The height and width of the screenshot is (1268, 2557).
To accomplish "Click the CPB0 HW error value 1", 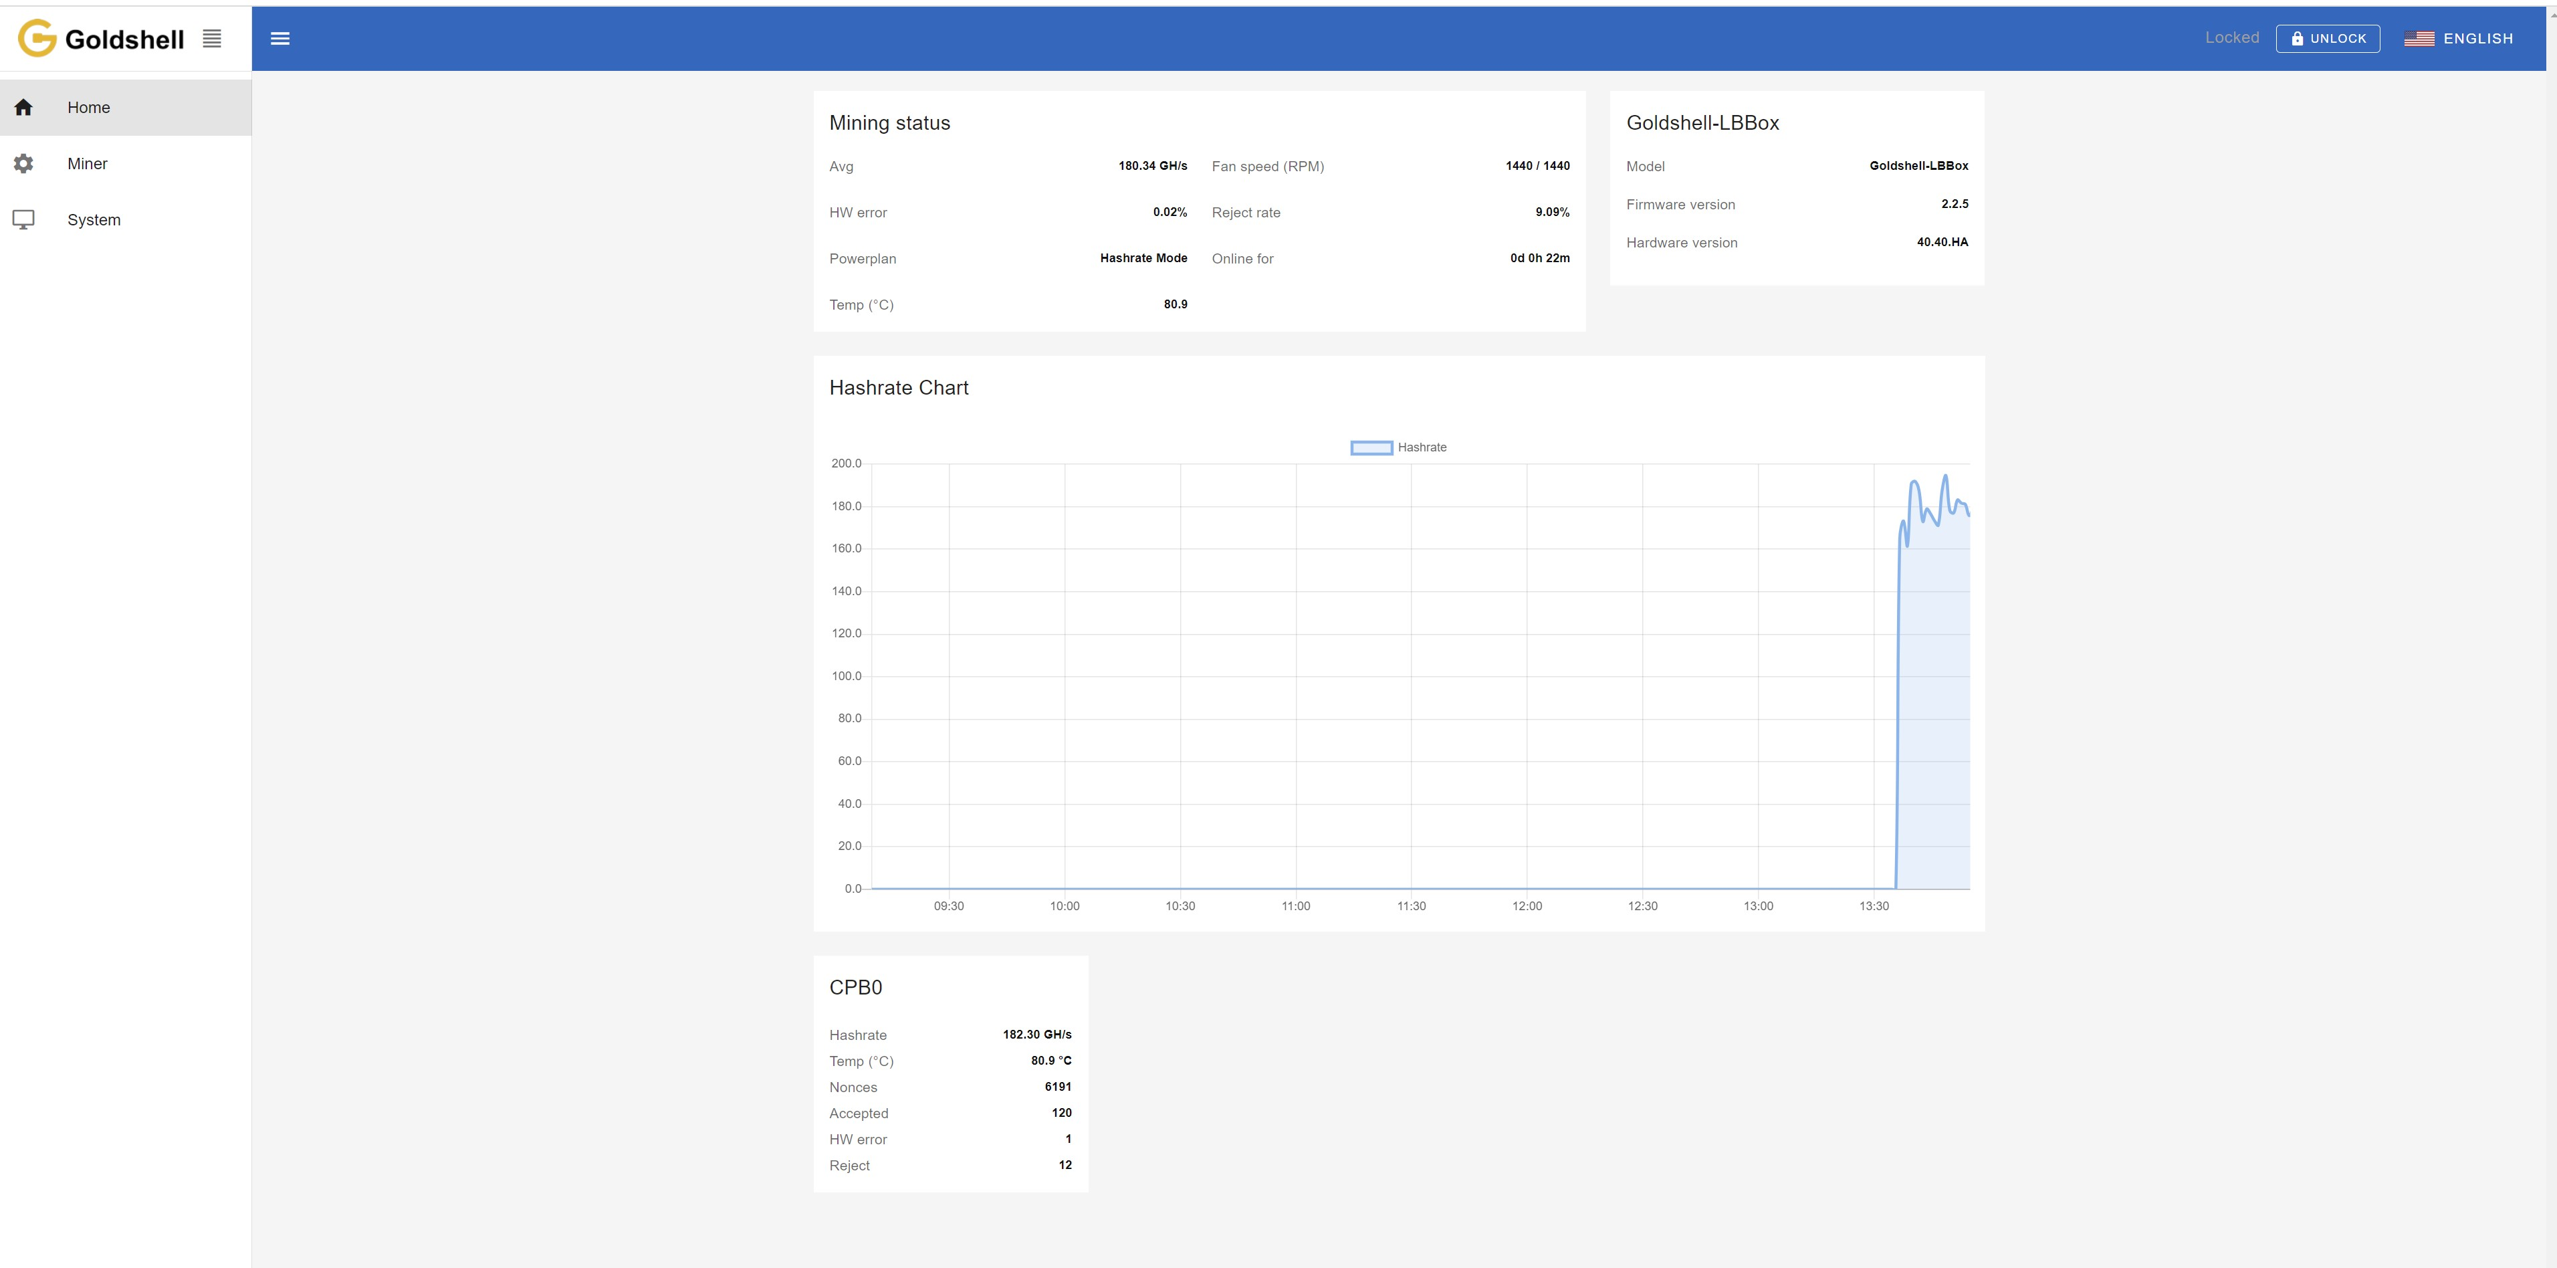I will (1068, 1139).
